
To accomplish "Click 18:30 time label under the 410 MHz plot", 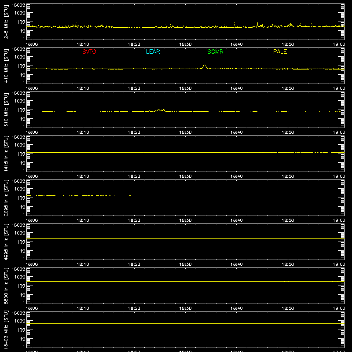I will [x=185, y=88].
